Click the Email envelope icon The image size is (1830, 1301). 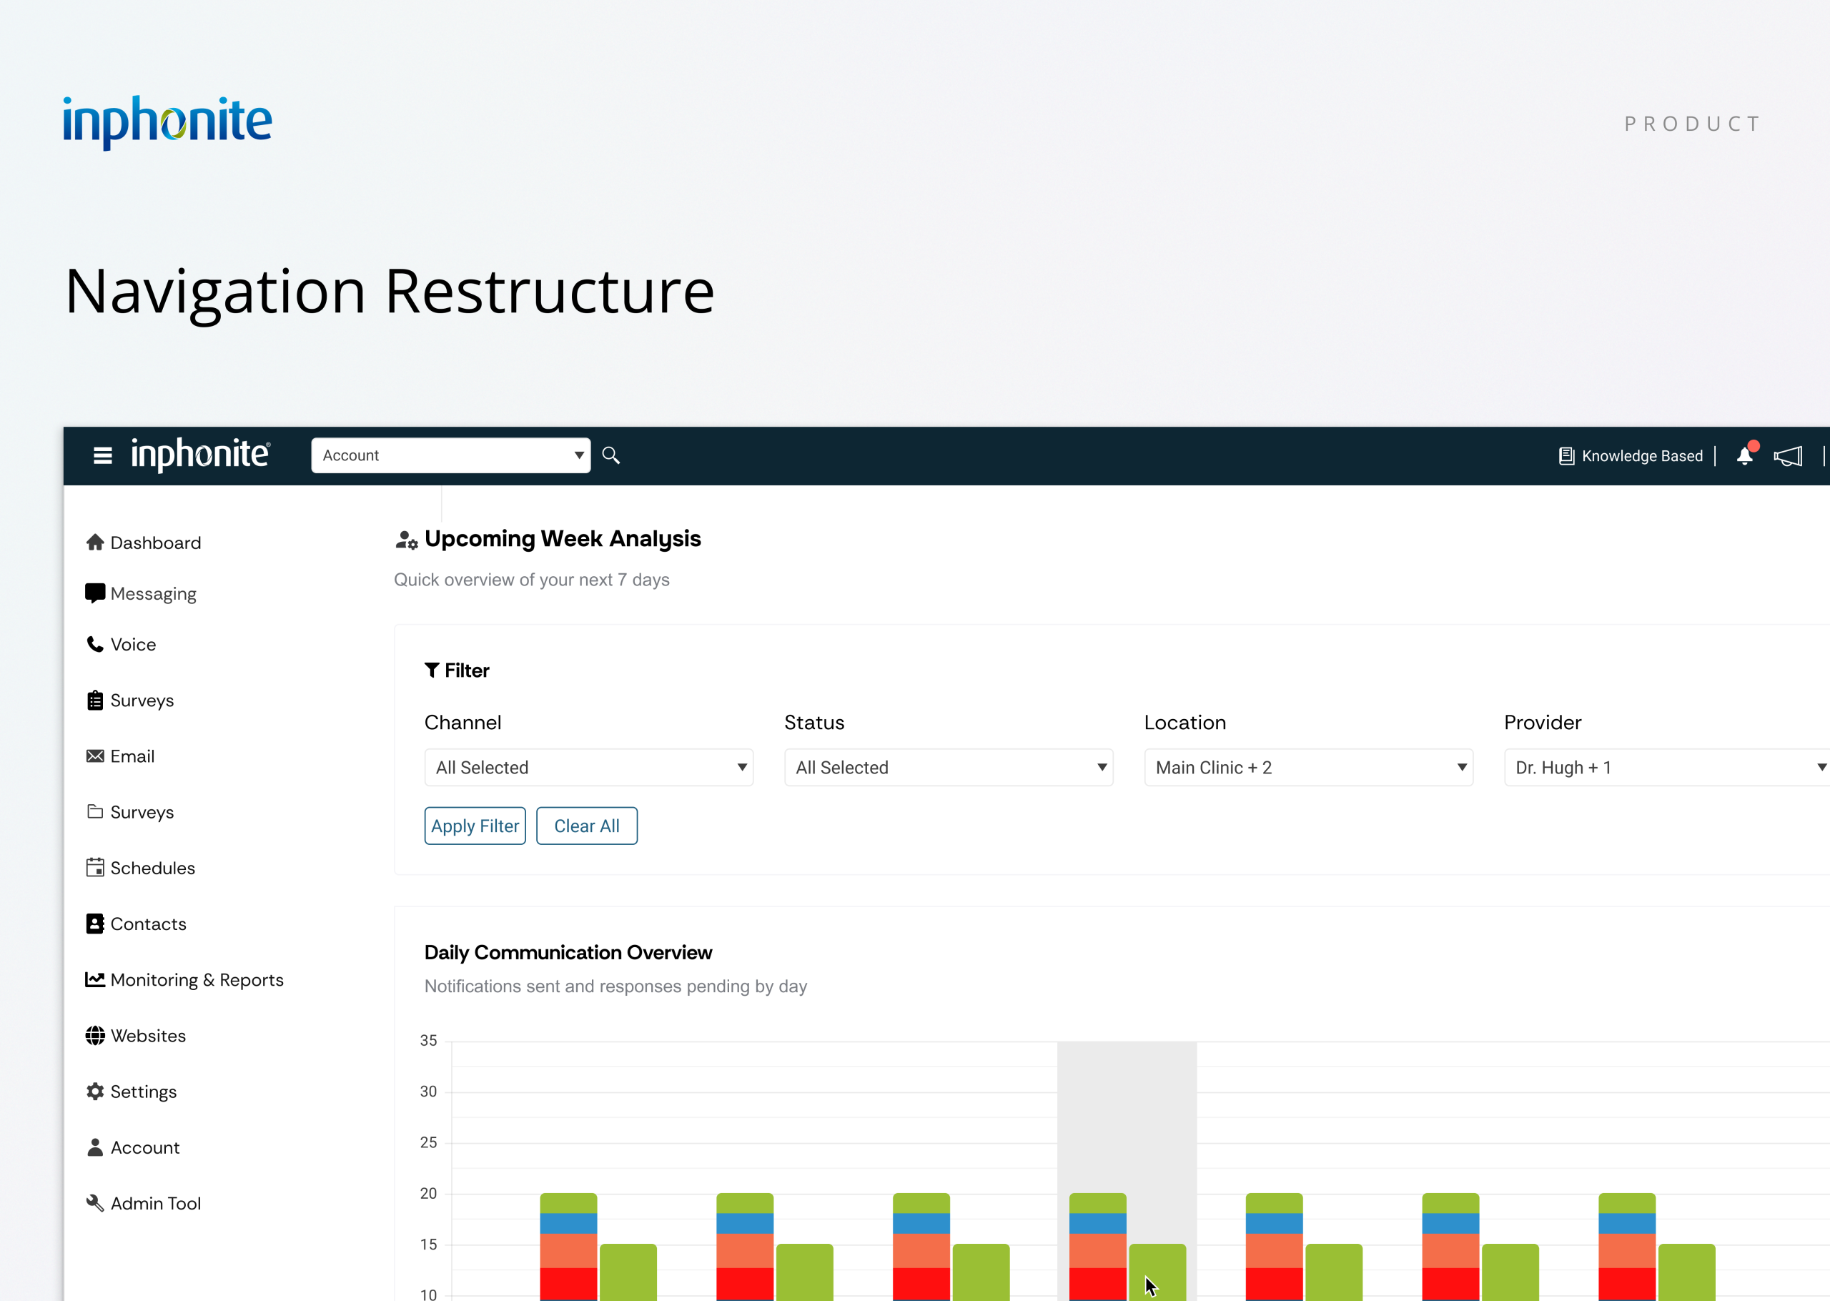95,756
